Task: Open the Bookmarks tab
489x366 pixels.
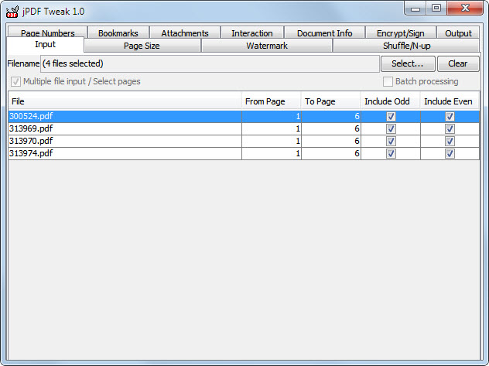Action: click(x=118, y=33)
